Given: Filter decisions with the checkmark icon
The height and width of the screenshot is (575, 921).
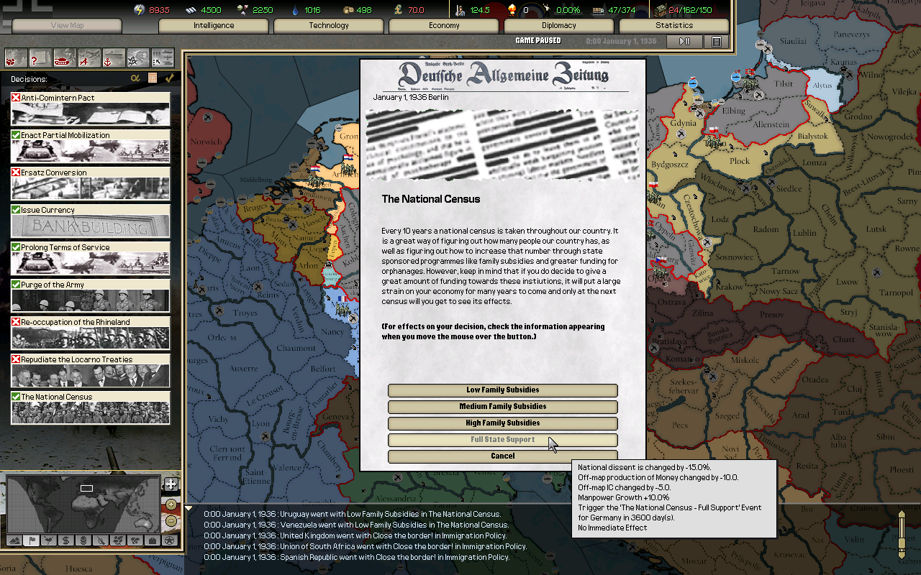Looking at the screenshot, I should (169, 78).
